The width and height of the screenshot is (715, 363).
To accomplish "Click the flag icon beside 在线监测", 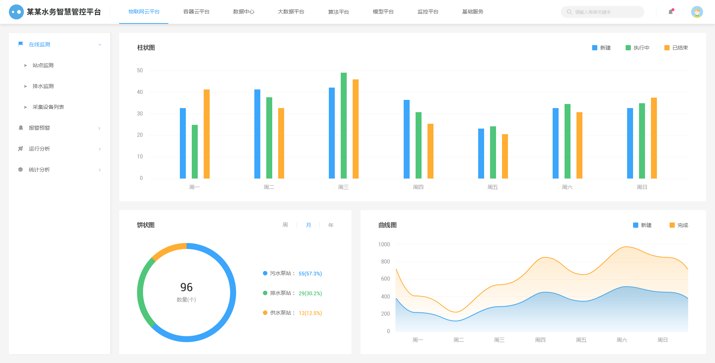I will coord(21,44).
